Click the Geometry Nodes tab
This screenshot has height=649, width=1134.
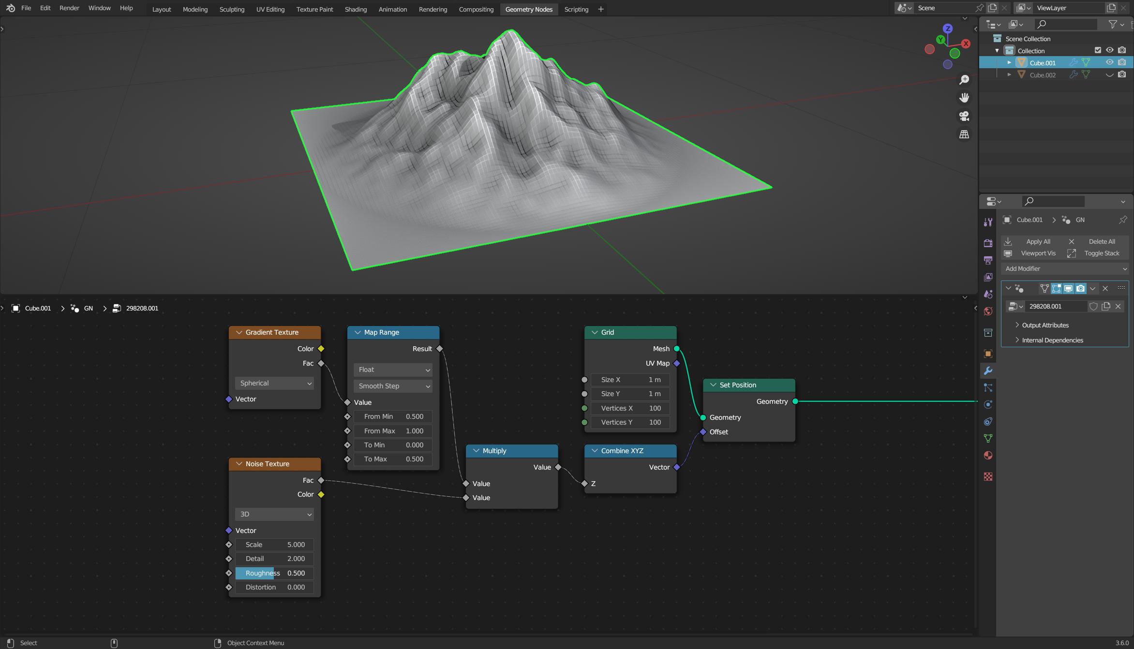pyautogui.click(x=529, y=8)
